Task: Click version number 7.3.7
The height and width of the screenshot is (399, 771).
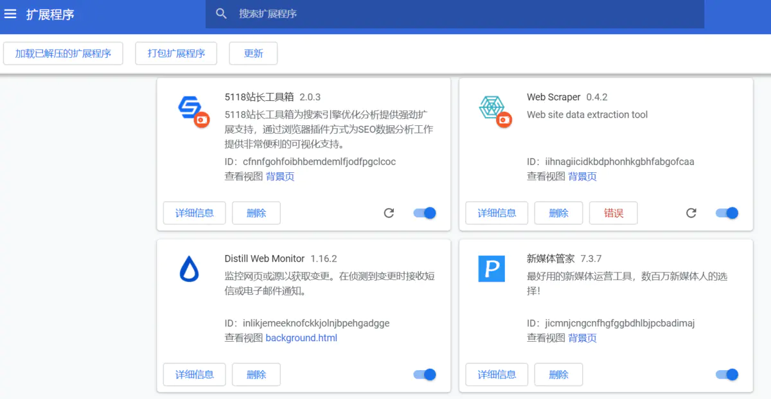Action: point(591,259)
